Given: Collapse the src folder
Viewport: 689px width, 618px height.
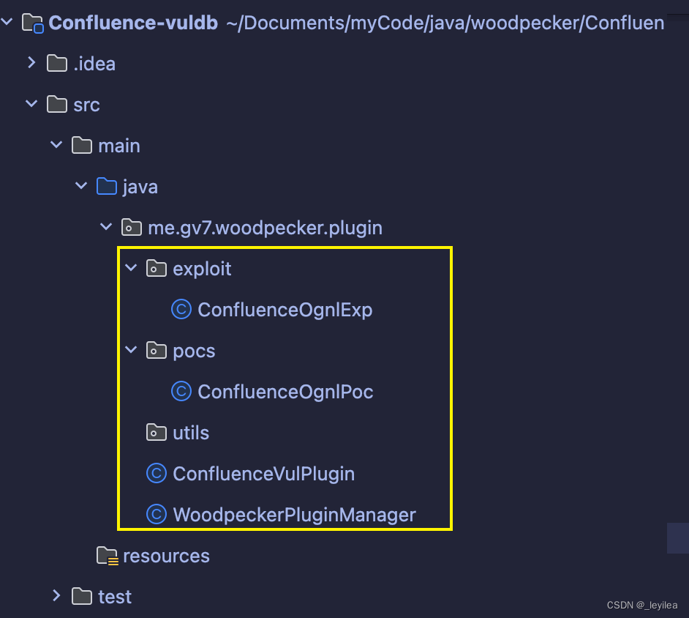Looking at the screenshot, I should 31,103.
